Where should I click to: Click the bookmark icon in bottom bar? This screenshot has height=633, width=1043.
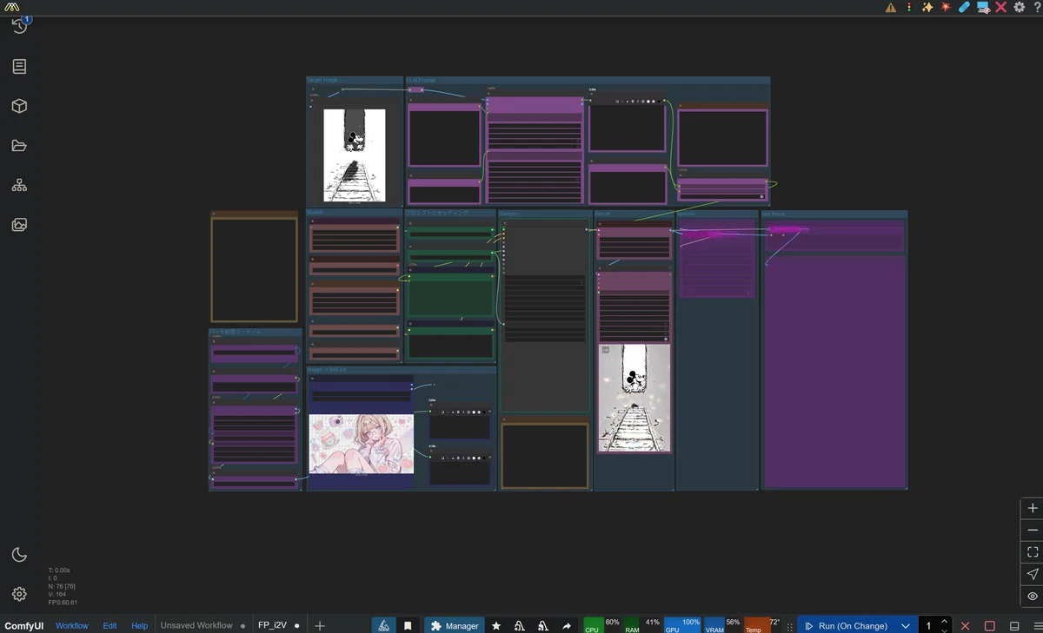click(408, 625)
